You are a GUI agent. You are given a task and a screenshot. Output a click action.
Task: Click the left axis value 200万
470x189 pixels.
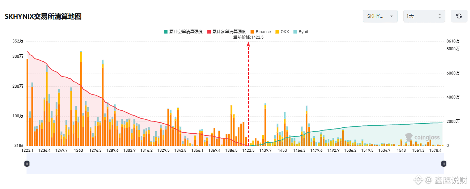(x=17, y=86)
